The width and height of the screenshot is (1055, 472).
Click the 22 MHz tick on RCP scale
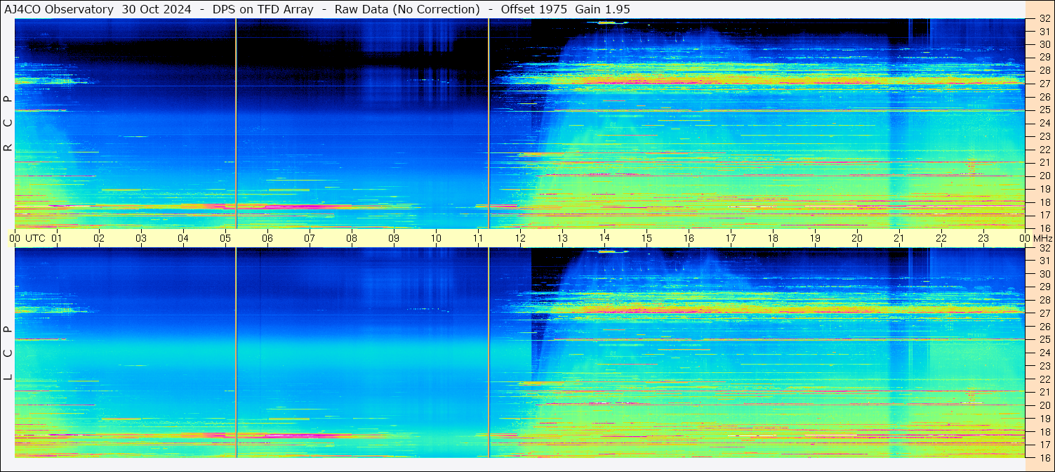tap(1044, 150)
